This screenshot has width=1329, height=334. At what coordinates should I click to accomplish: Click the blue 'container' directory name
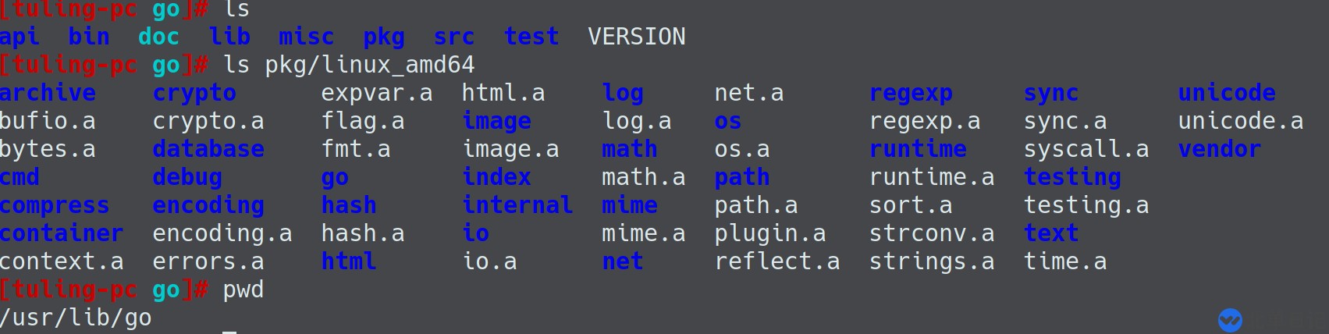point(62,233)
